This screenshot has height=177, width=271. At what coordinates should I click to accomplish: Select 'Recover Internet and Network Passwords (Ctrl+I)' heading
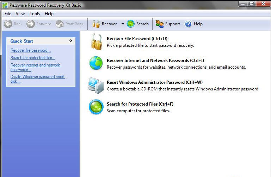[x=155, y=61]
